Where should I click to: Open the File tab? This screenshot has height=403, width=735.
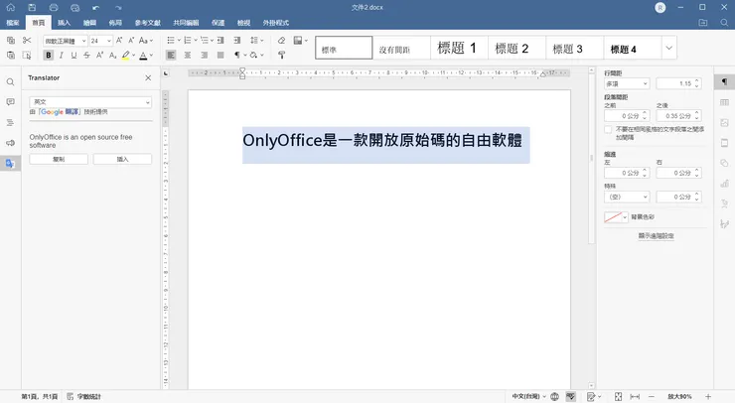13,23
